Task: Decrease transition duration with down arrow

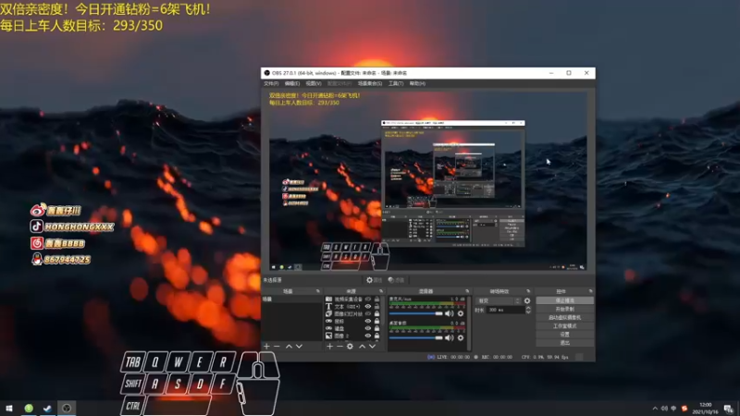Action: [528, 312]
